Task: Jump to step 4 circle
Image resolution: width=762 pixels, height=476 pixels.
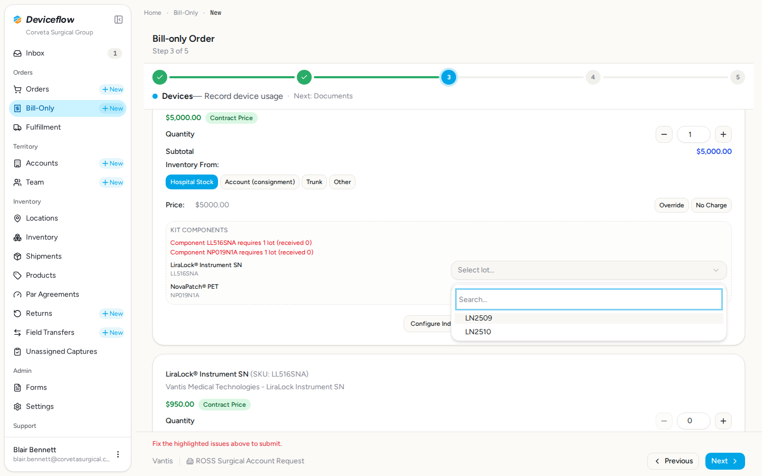Action: coord(593,77)
